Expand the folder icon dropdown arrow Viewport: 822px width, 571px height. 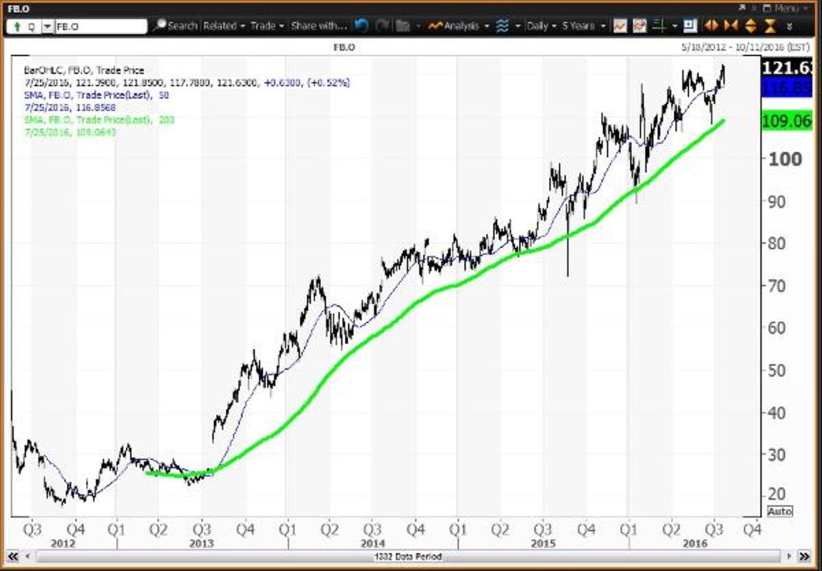pos(418,26)
